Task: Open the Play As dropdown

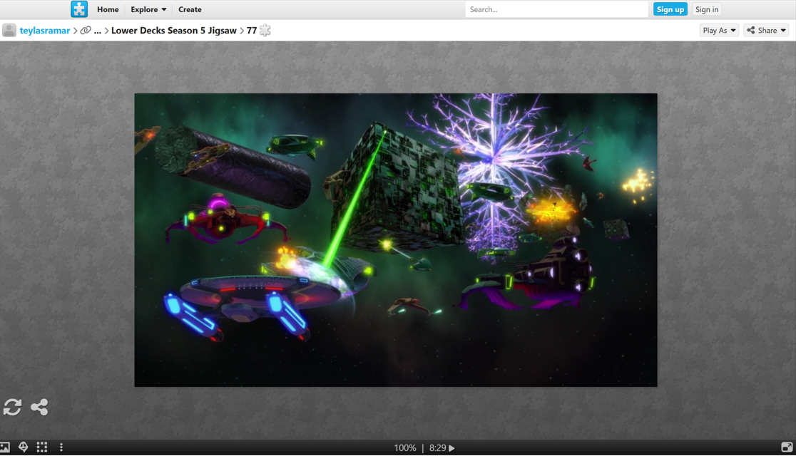Action: point(719,31)
